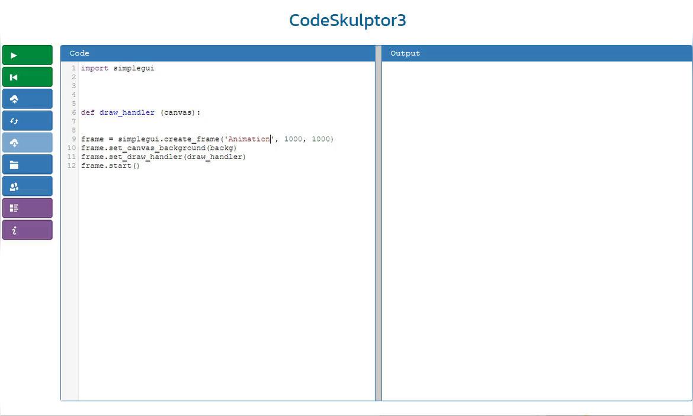Image resolution: width=693 pixels, height=416 pixels.
Task: Click line number 9 in the gutter
Action: coord(73,139)
